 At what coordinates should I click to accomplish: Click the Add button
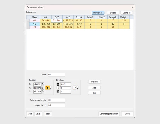tap(94, 88)
